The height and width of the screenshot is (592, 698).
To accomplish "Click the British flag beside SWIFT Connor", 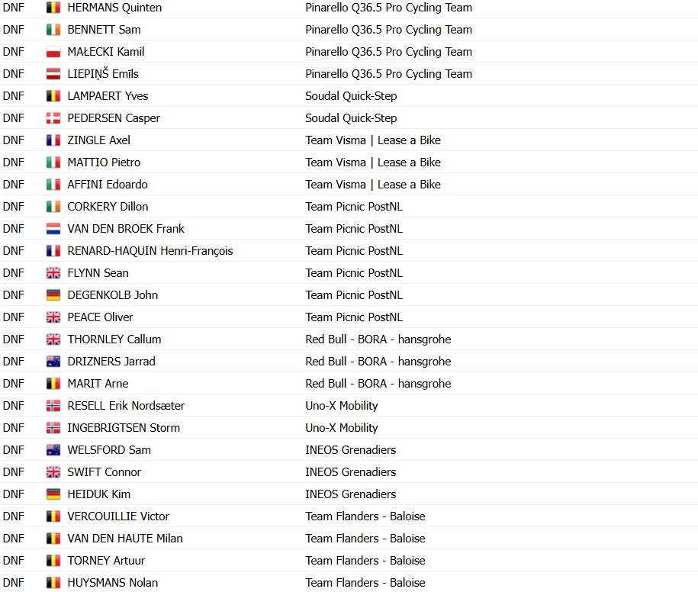I will coord(53,472).
